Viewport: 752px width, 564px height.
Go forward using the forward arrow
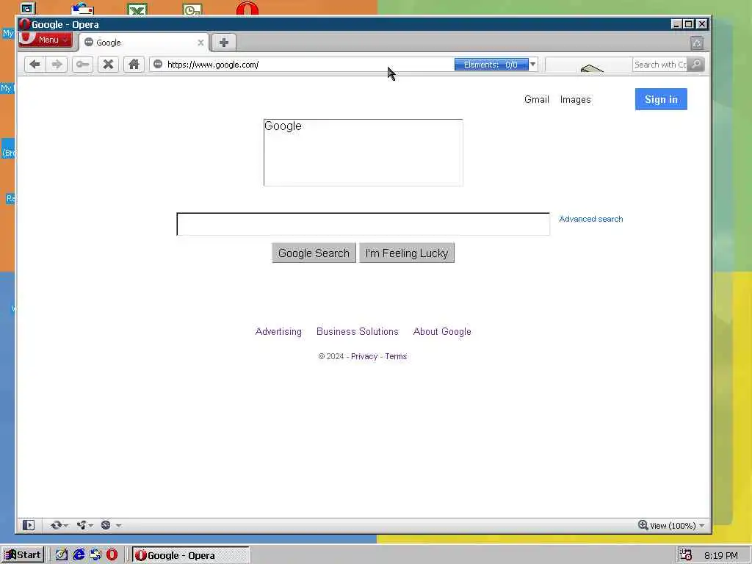tap(57, 65)
